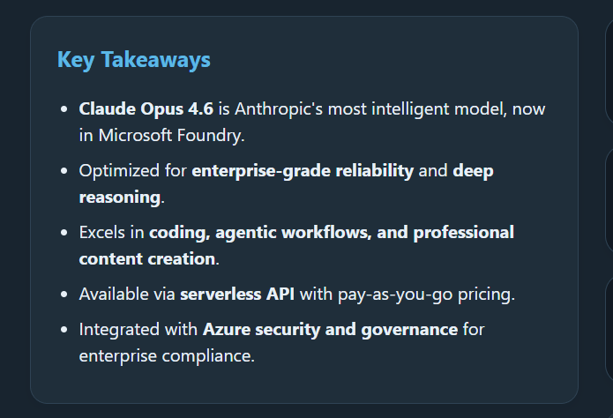Click the bullet dot before Claude Opus 4.6
This screenshot has width=613, height=418.
click(64, 109)
